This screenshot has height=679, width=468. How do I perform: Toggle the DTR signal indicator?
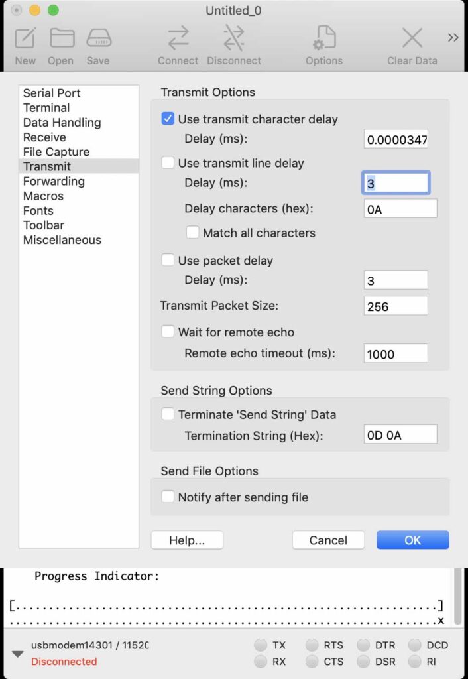coord(363,645)
